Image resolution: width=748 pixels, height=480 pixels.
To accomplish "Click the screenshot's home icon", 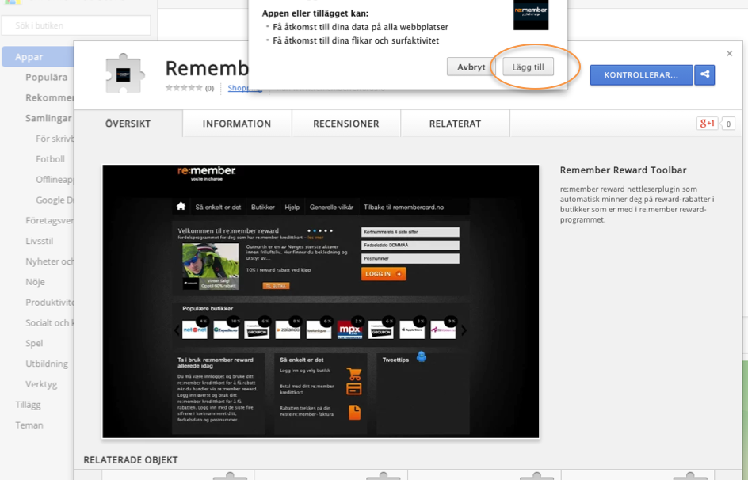I will click(181, 207).
